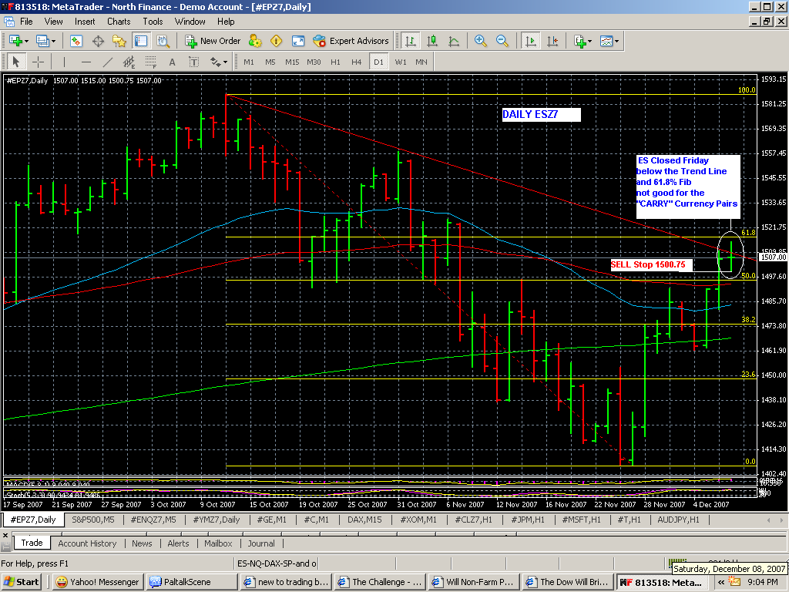Switch to W1 weekly timeframe

[x=401, y=62]
